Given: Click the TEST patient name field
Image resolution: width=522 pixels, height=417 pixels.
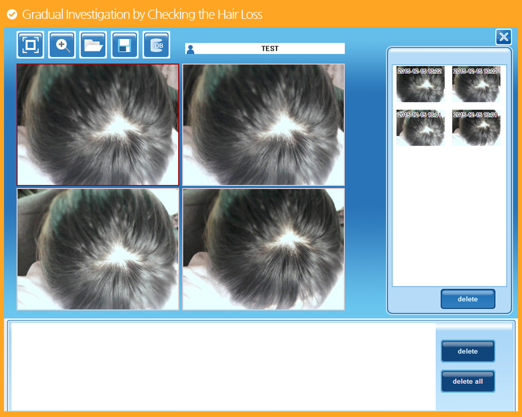Looking at the screenshot, I should click(270, 49).
